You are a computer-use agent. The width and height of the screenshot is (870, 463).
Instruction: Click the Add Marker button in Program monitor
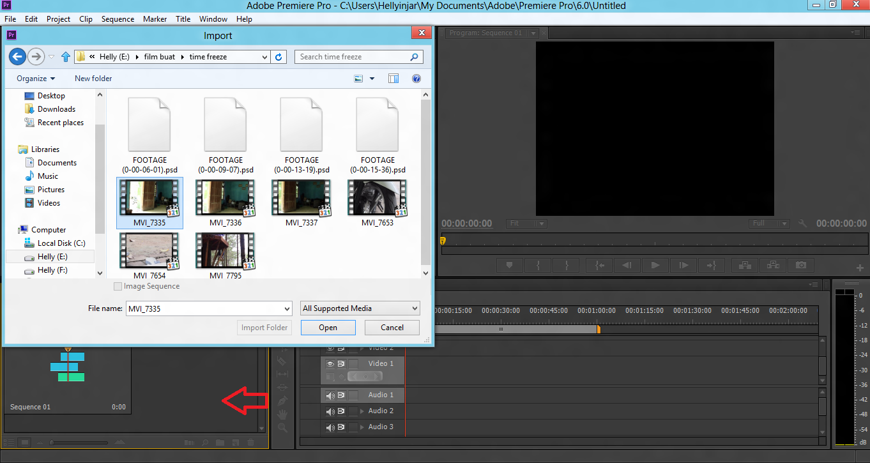pos(510,265)
